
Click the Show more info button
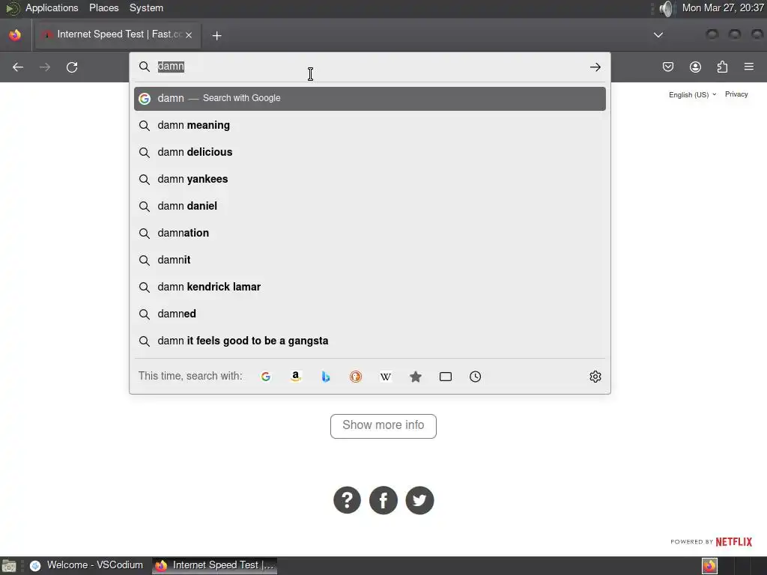point(383,426)
